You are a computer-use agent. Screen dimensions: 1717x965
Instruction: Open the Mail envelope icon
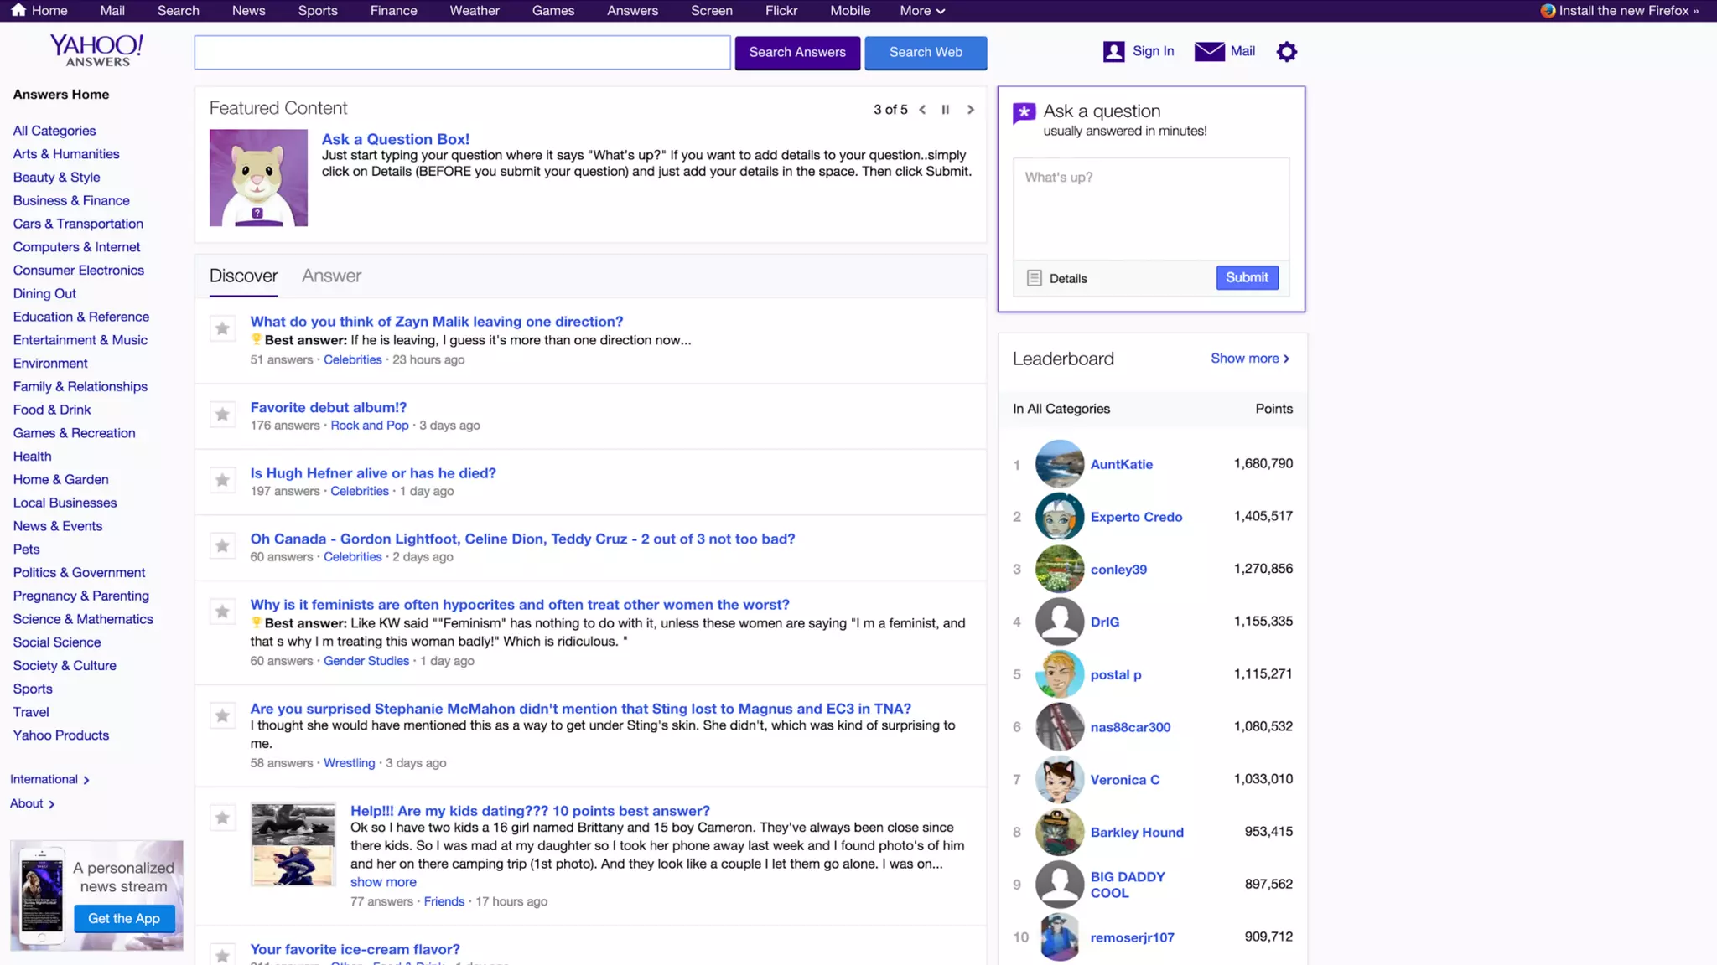tap(1209, 52)
